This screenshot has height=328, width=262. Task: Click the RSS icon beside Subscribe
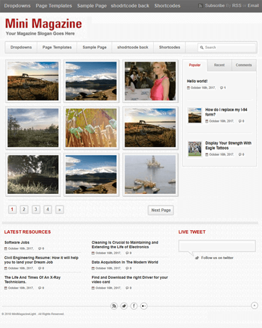(x=201, y=6)
